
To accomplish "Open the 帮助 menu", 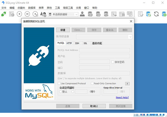I will [x=95, y=8].
